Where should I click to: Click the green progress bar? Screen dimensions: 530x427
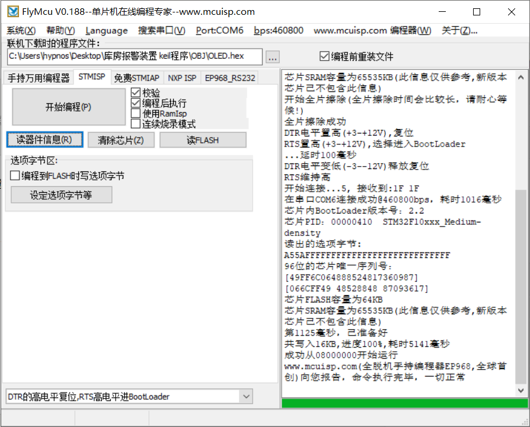pyautogui.click(x=404, y=403)
